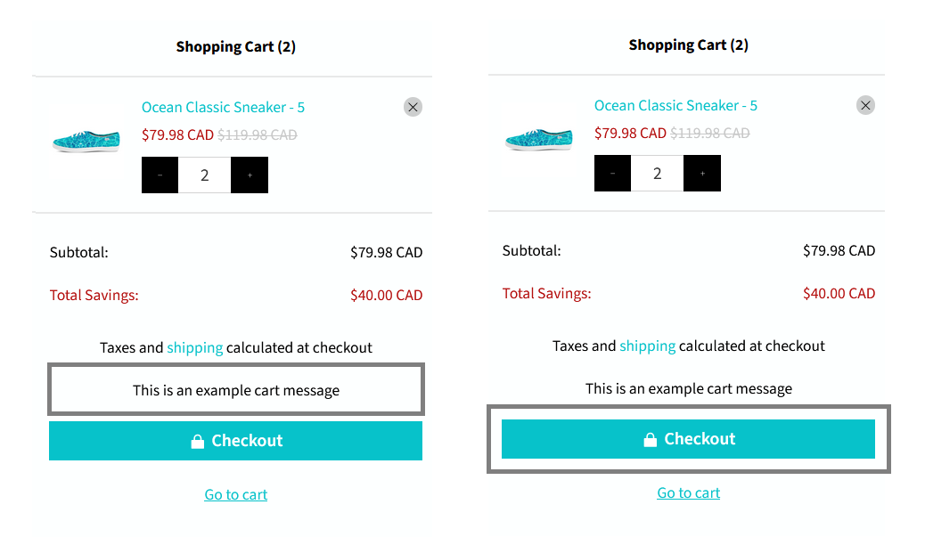Remove the sneaker item in the right cart

click(x=865, y=105)
